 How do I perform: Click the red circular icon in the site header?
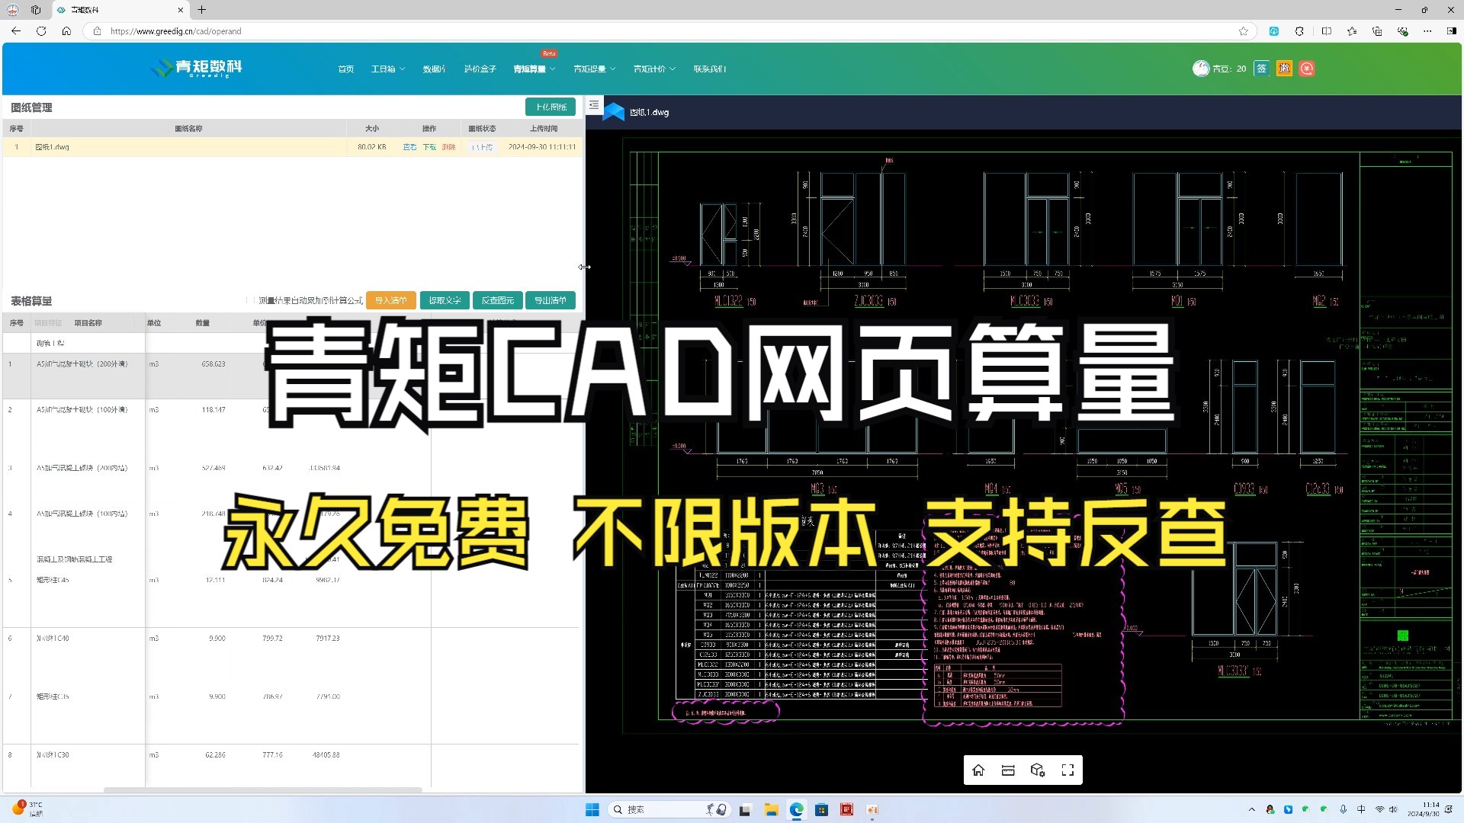[x=1307, y=69]
